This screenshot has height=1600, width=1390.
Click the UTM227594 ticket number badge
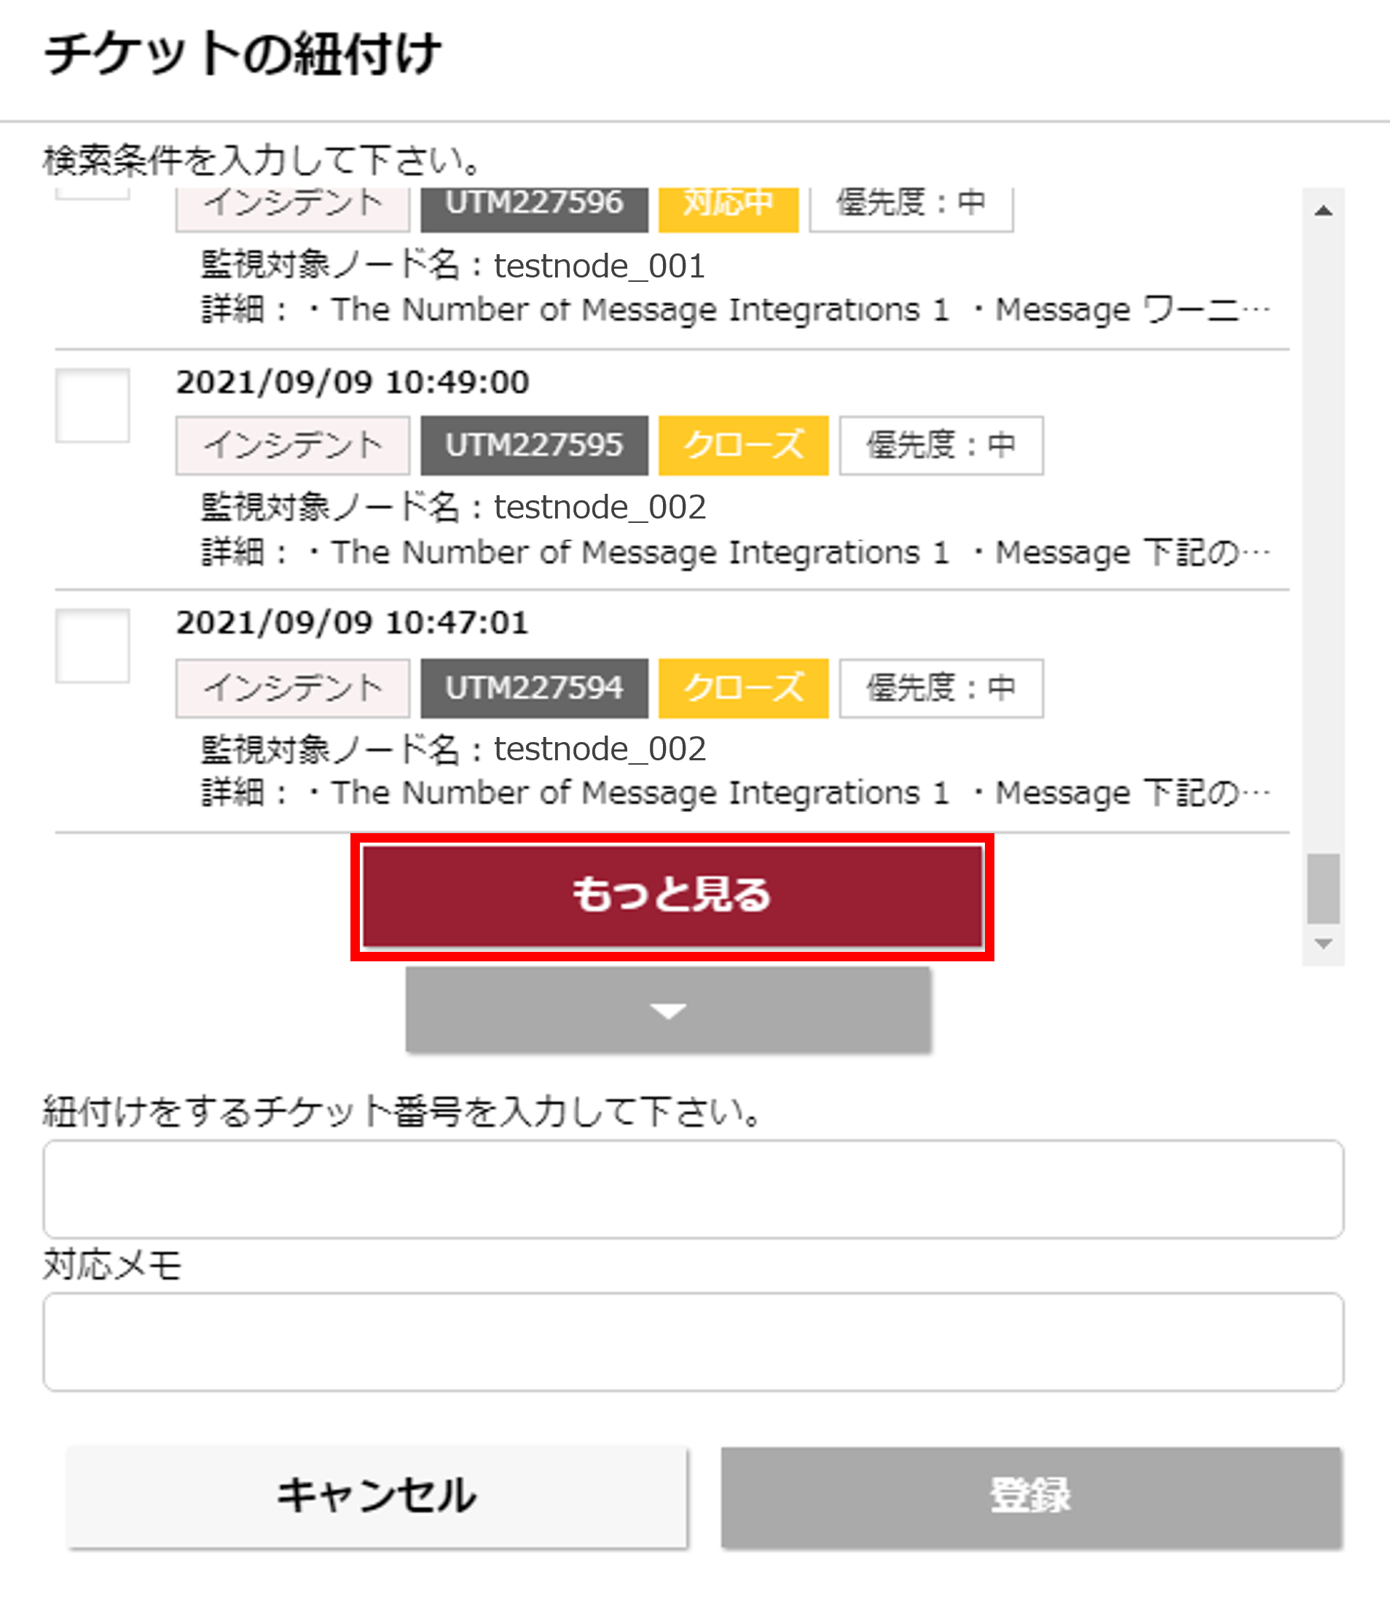click(534, 687)
